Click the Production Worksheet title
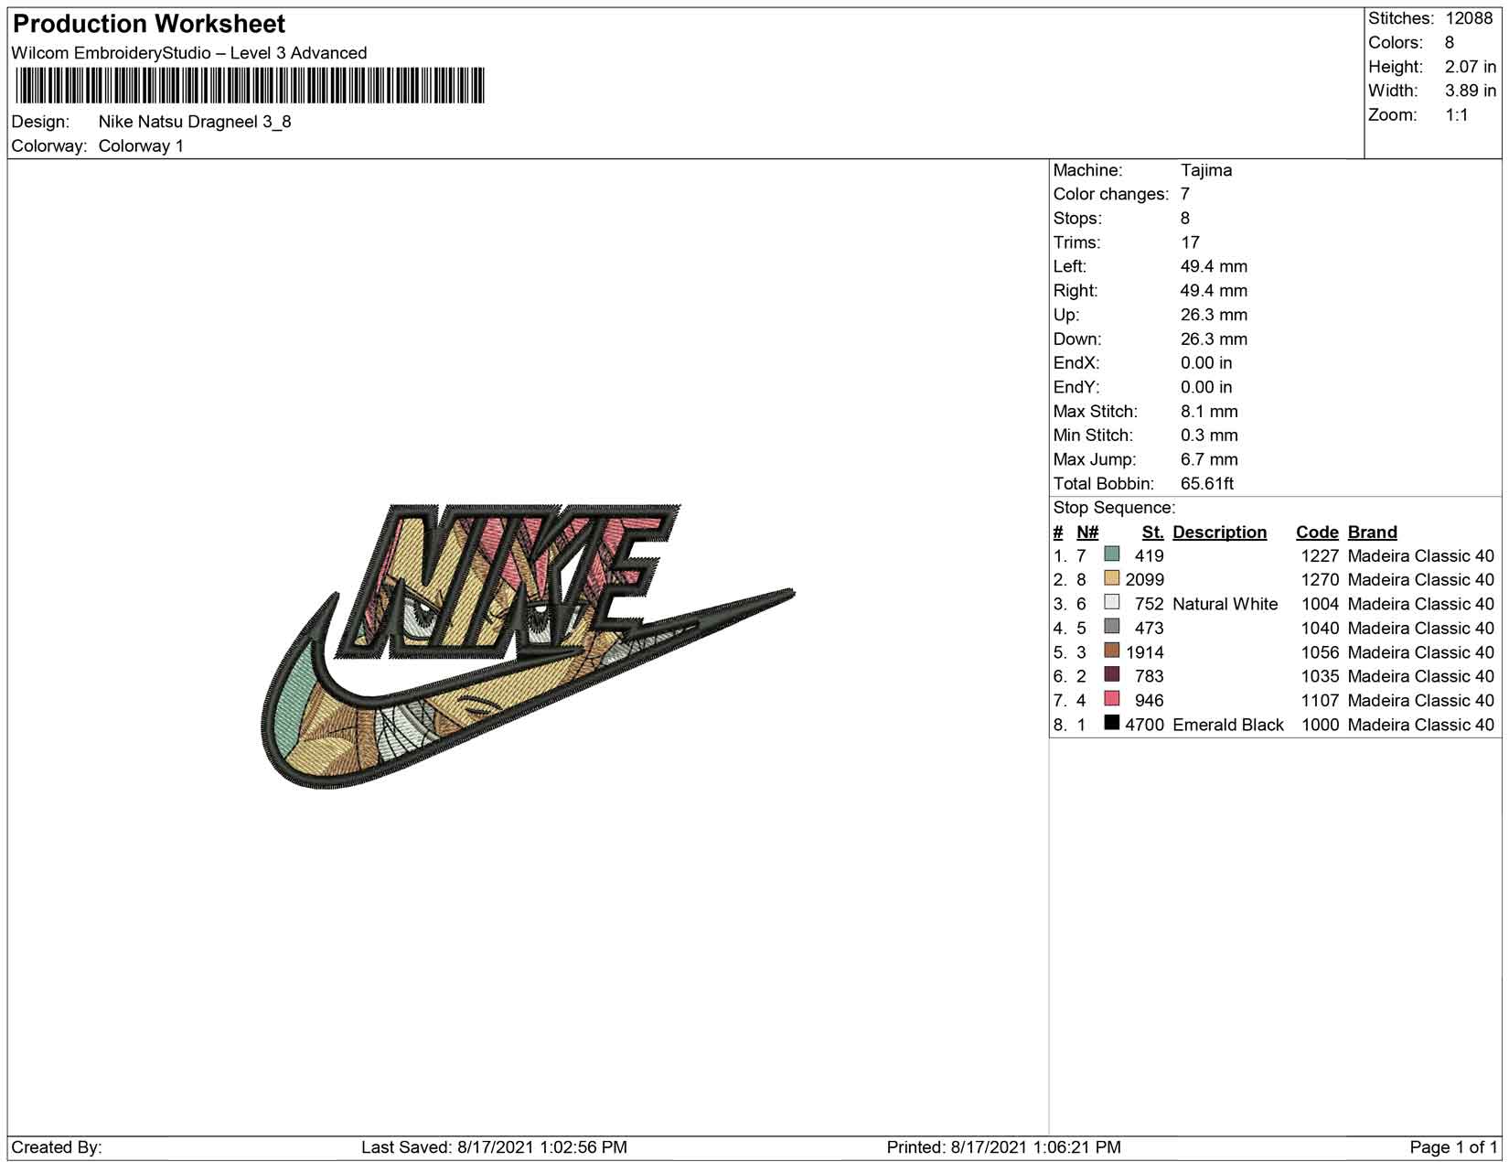Image resolution: width=1509 pixels, height=1162 pixels. pos(149,24)
